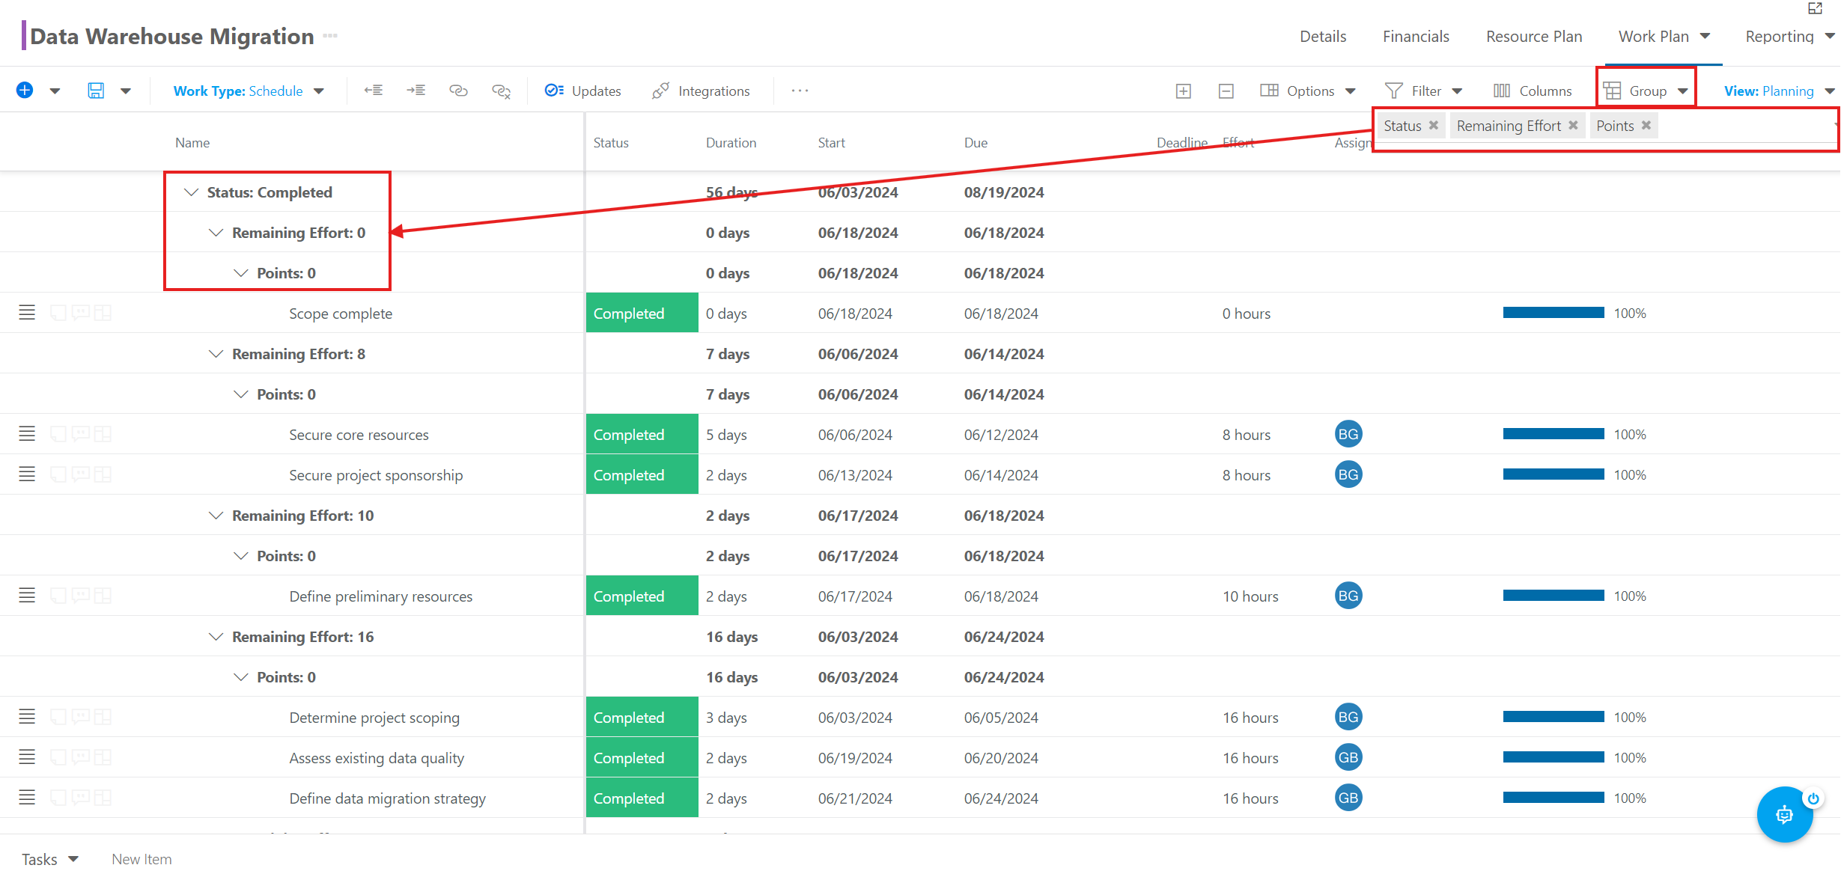
Task: Remove the Status grouping tag
Action: (1433, 125)
